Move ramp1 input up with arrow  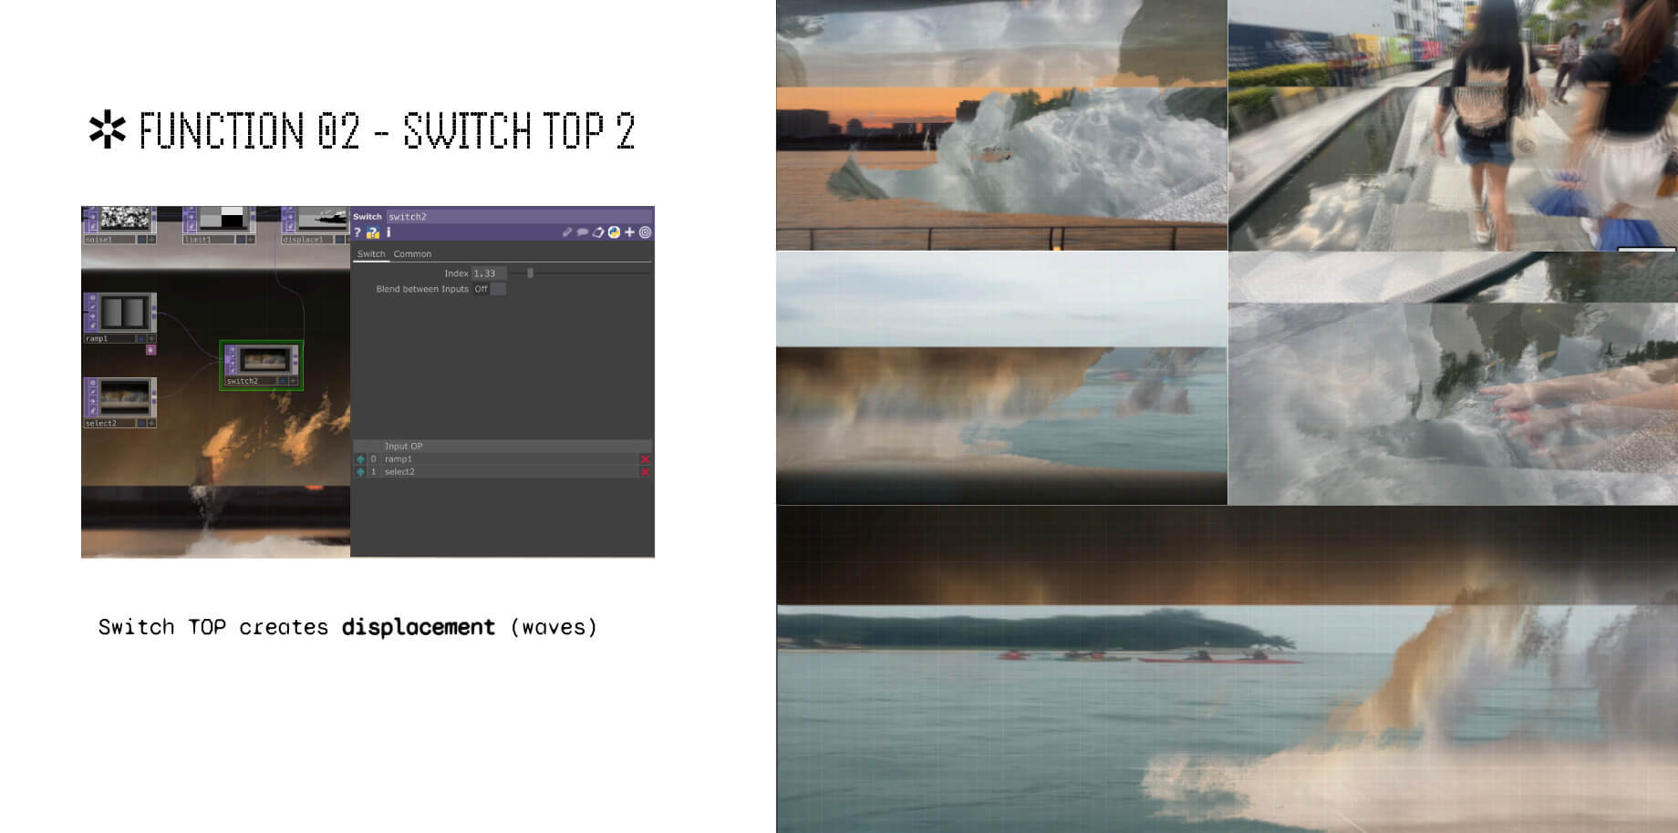361,459
